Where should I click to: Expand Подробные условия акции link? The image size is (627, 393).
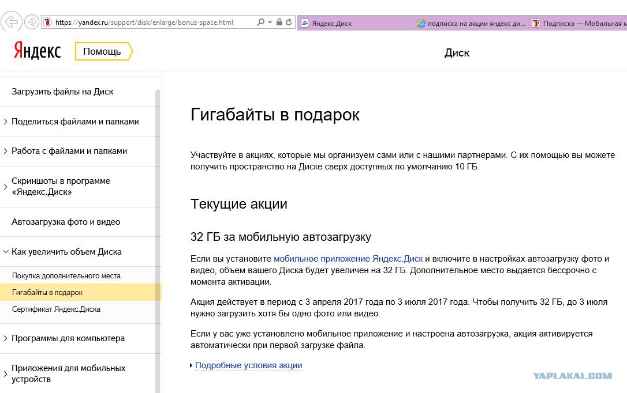coord(248,365)
